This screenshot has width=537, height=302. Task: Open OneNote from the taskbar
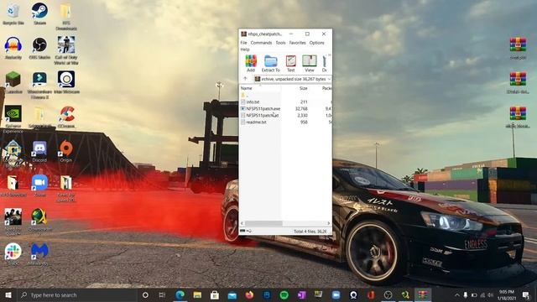click(301, 294)
